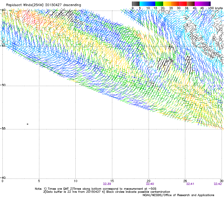Screen dimensions: 224x197
Task: Click the '25' longitude label on the bottom axis
Action: 185,181
